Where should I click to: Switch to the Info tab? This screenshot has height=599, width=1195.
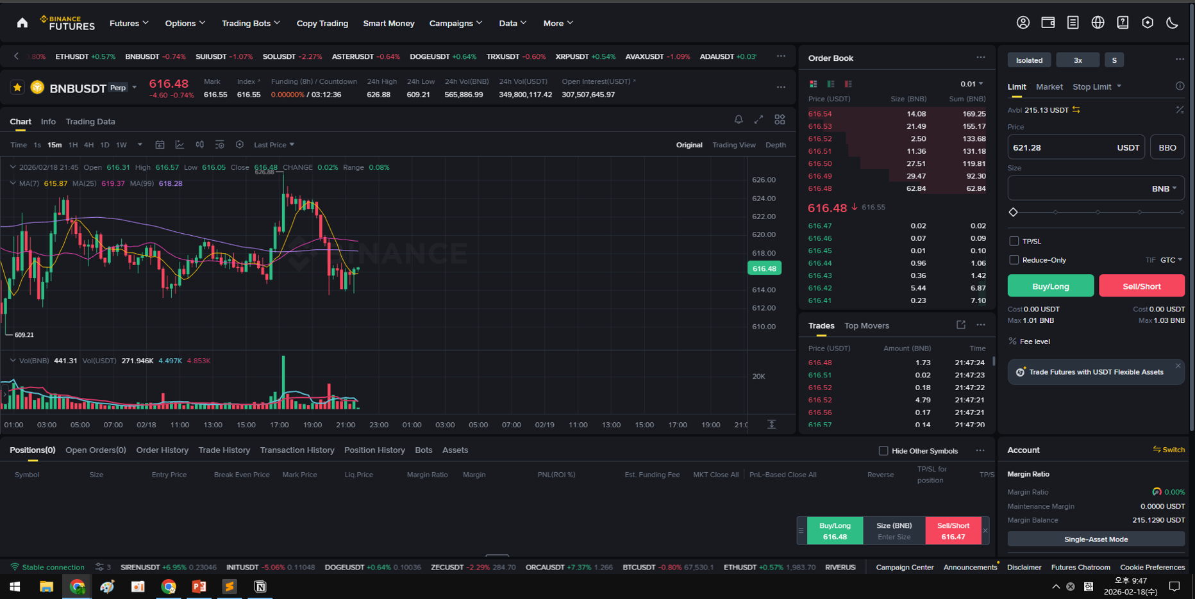coord(48,121)
